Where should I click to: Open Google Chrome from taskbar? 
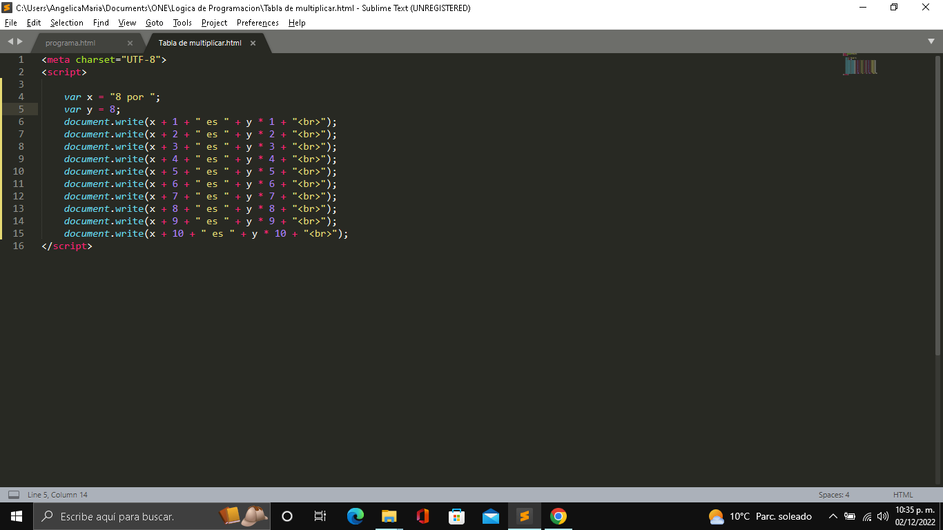pyautogui.click(x=558, y=516)
